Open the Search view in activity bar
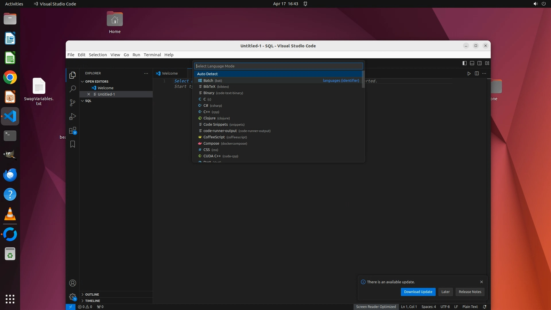Viewport: 551px width, 310px height. tap(73, 89)
